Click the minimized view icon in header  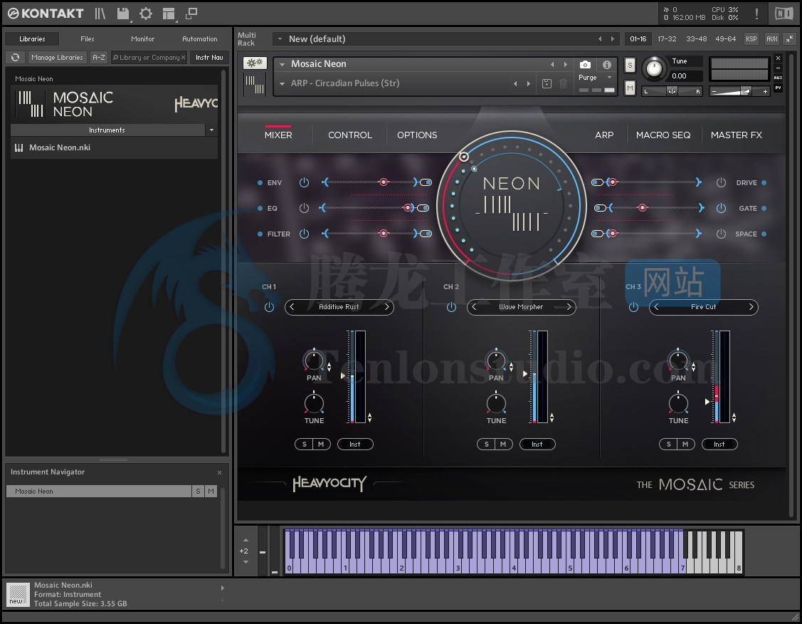191,14
